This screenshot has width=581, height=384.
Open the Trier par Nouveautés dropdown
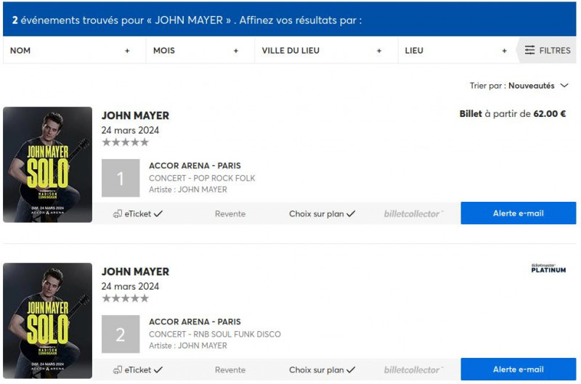[537, 86]
